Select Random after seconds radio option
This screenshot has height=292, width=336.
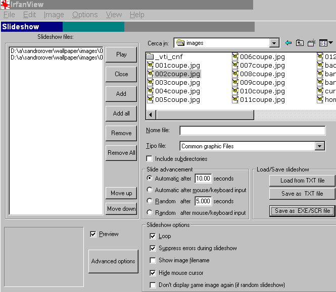[x=150, y=201]
